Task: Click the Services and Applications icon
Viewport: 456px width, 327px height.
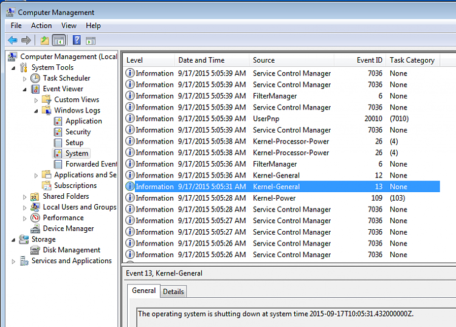Action: point(24,261)
